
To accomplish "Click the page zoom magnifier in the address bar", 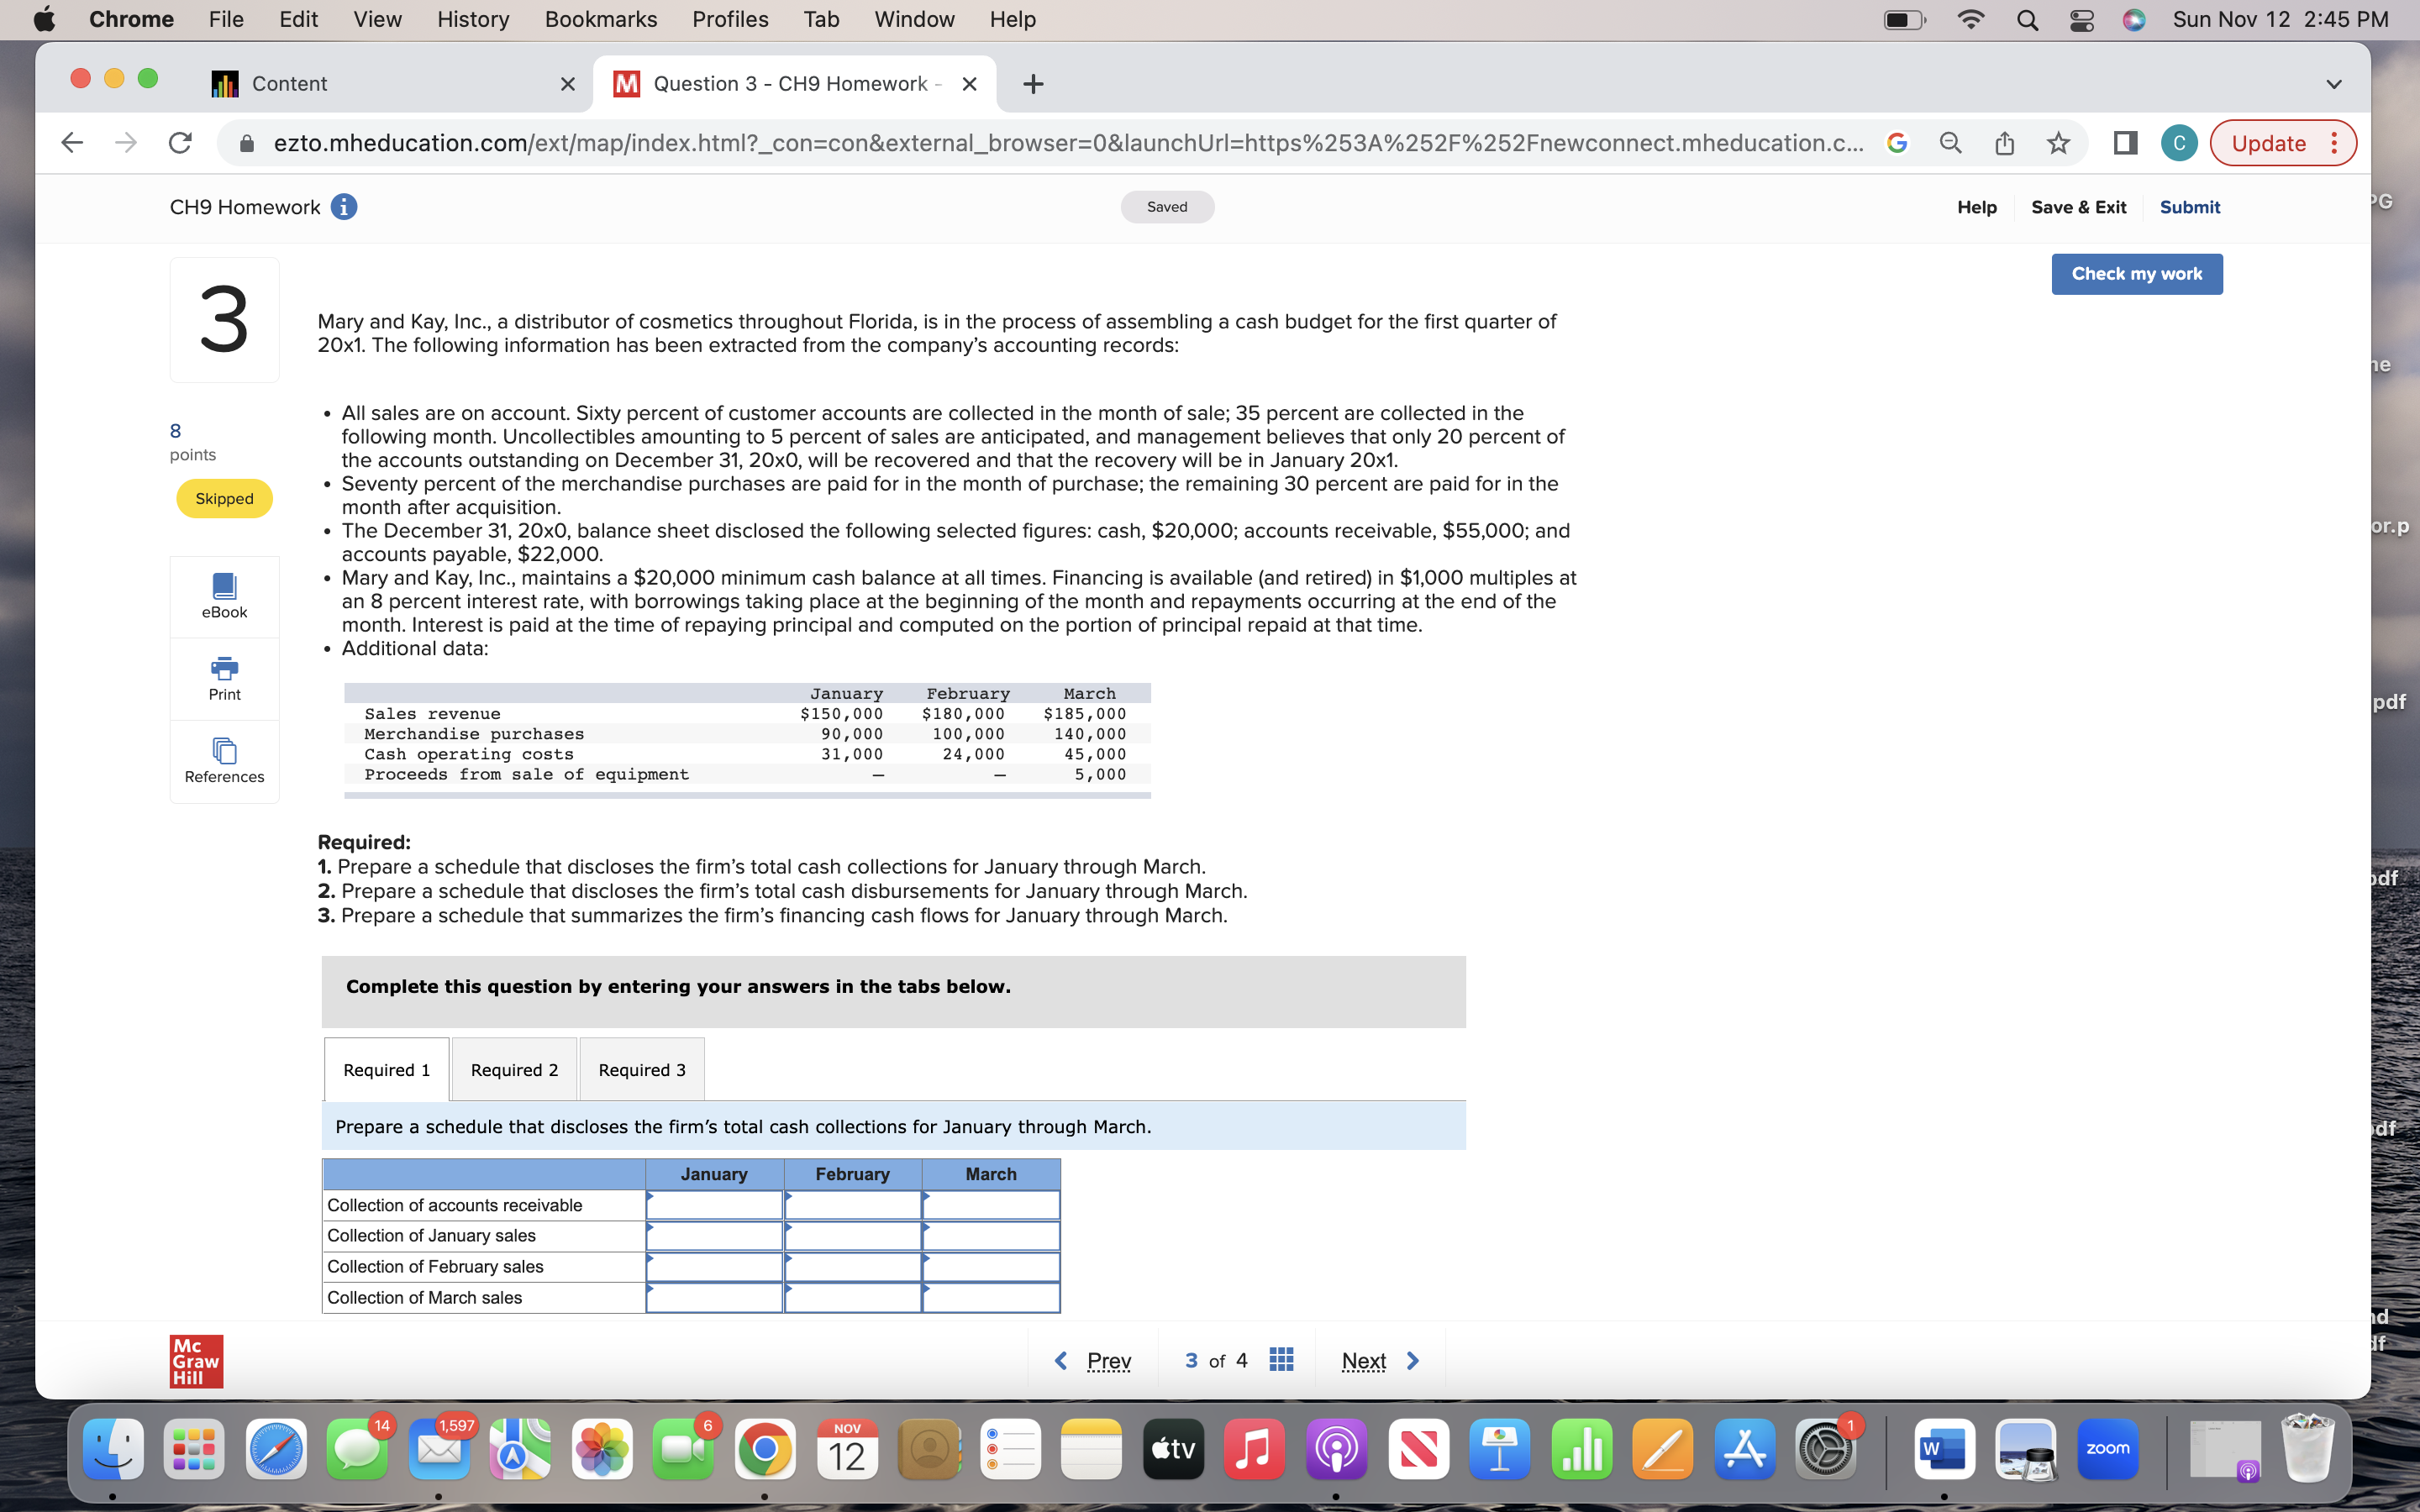I will coord(1950,143).
